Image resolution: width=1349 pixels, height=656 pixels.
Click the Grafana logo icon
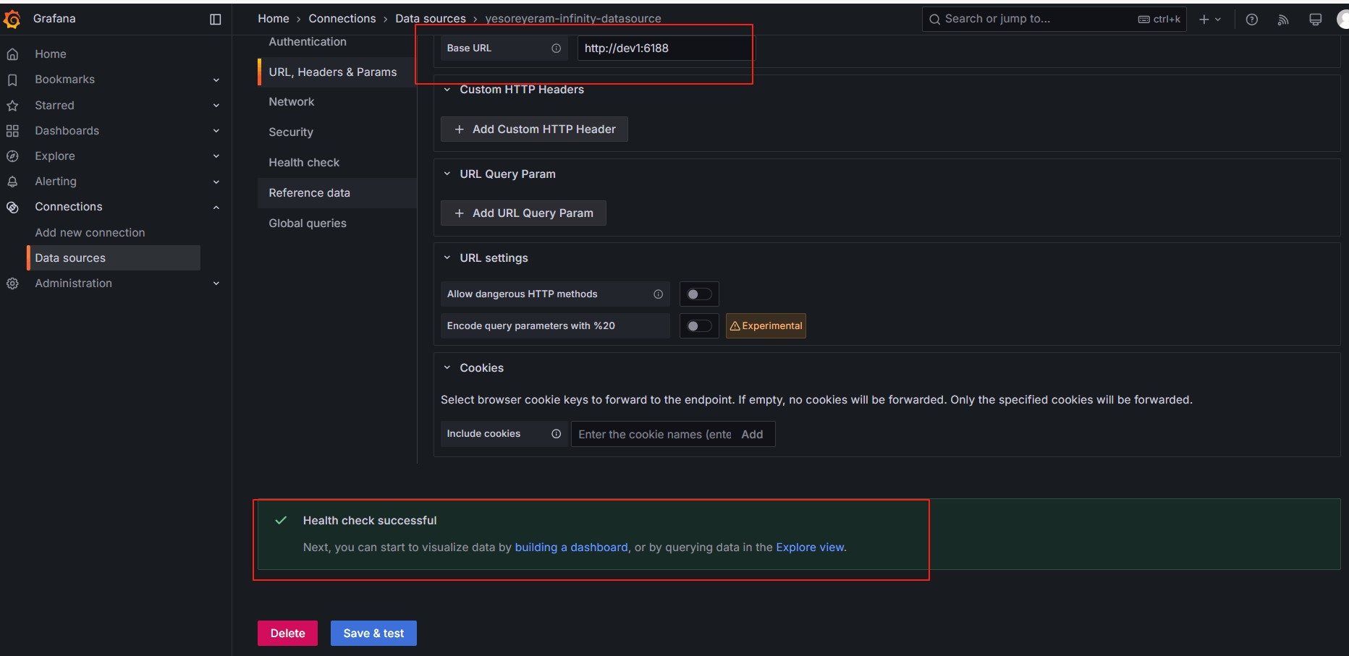click(x=12, y=19)
